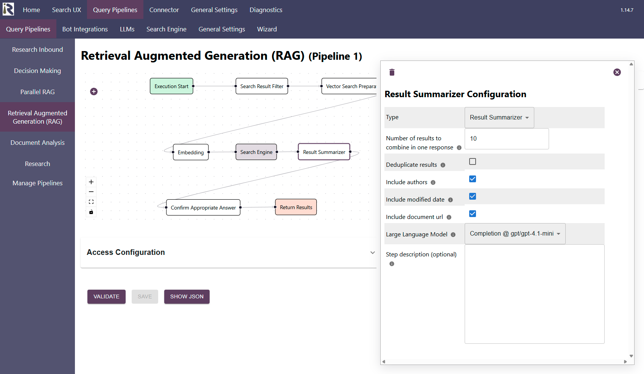Switch to the Bot Integrations tab
Viewport: 644px width, 374px height.
85,29
